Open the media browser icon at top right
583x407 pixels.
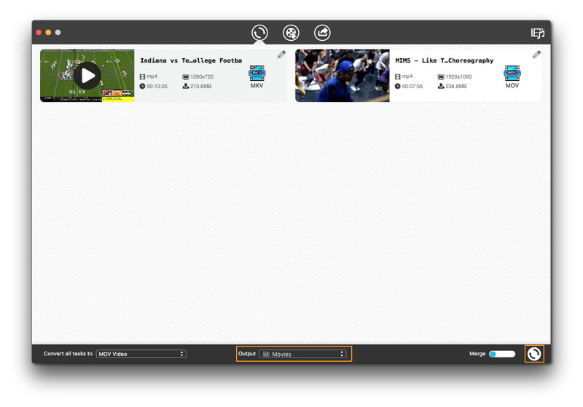(537, 33)
